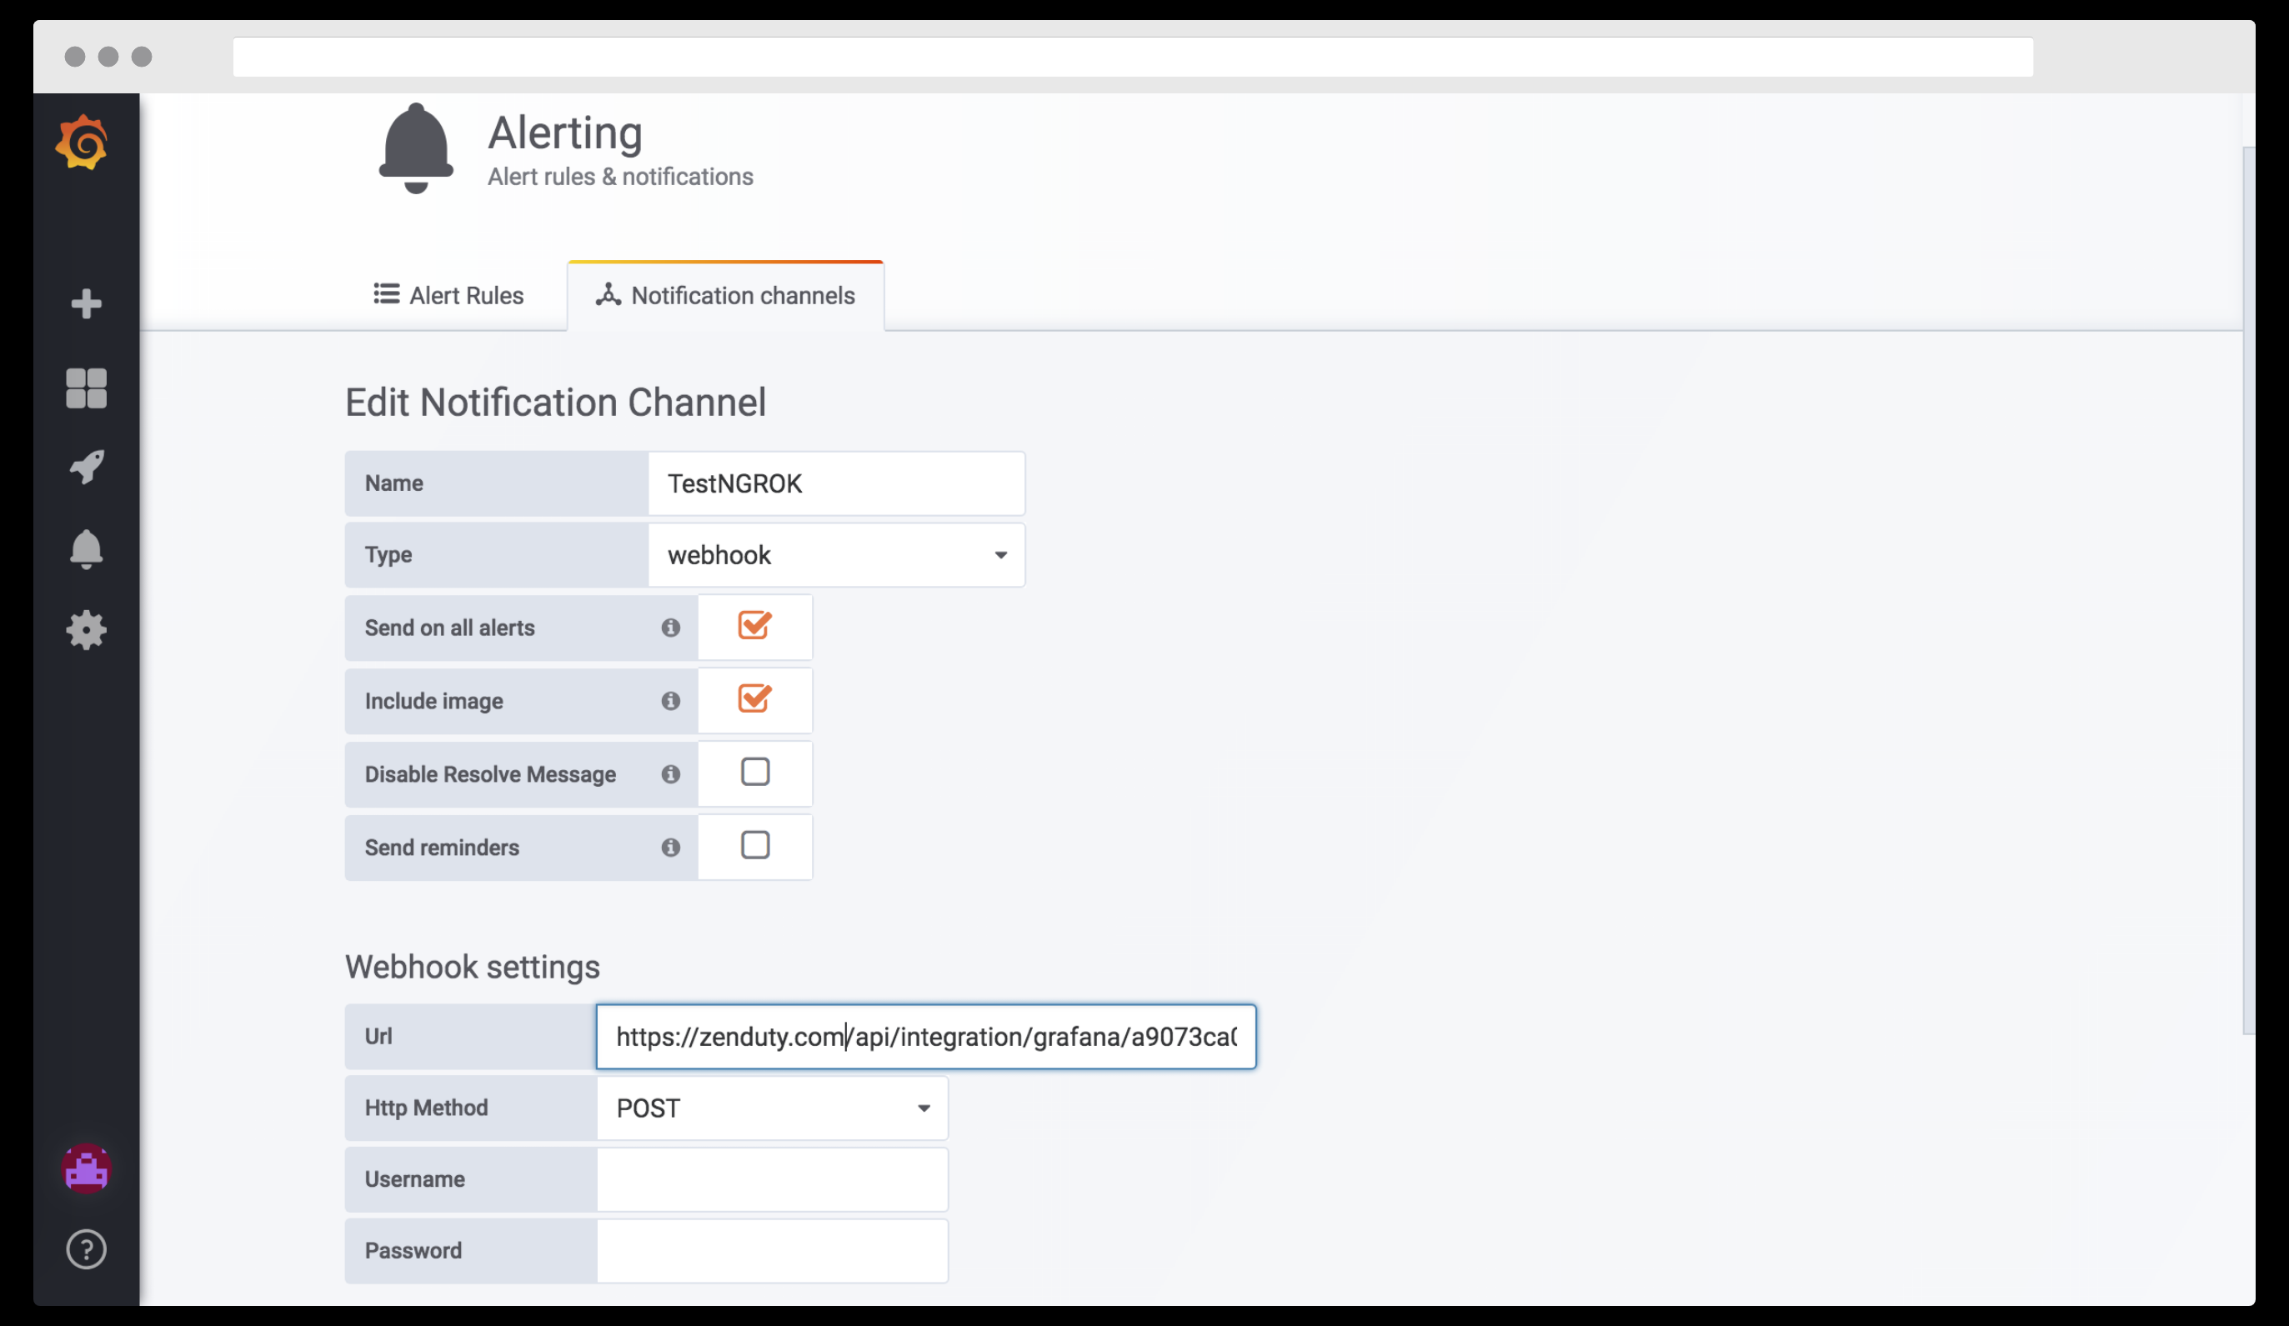Image resolution: width=2289 pixels, height=1326 pixels.
Task: Click the user avatar in sidebar
Action: pyautogui.click(x=87, y=1168)
